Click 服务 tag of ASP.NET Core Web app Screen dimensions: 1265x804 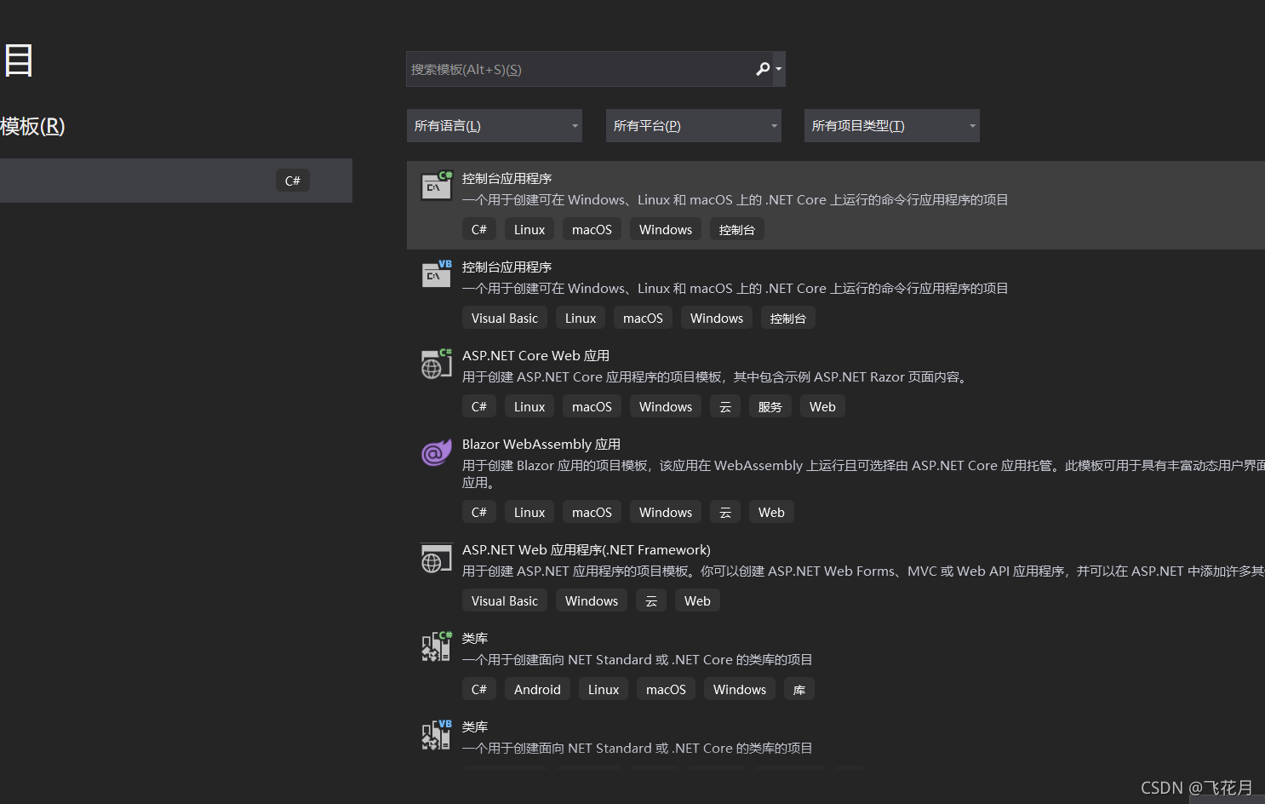tap(770, 407)
